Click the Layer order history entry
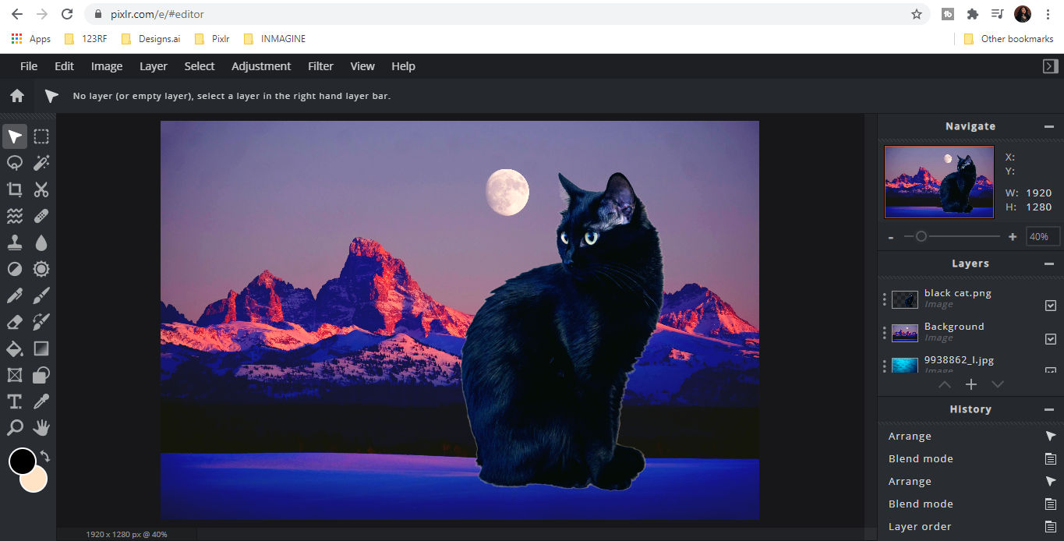The width and height of the screenshot is (1064, 541). 920,526
